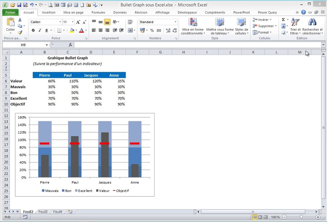Click in the formula bar input field
Viewport: 327px width, 222px height.
point(197,45)
